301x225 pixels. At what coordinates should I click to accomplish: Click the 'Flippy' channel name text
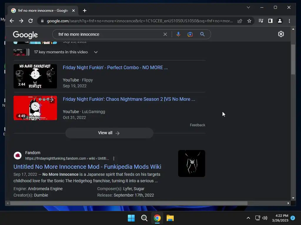click(x=87, y=80)
